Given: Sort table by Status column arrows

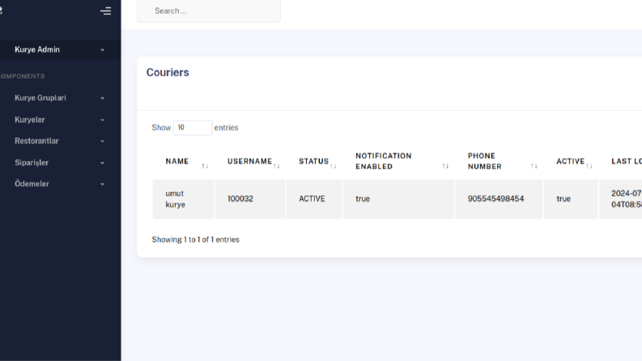Looking at the screenshot, I should pyautogui.click(x=334, y=166).
